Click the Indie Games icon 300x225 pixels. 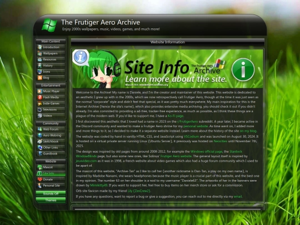pos(39,103)
